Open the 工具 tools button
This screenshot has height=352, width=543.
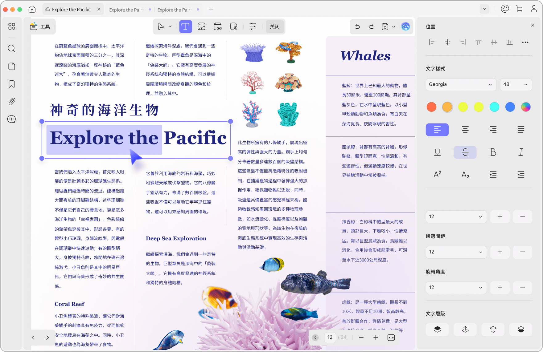(x=40, y=26)
